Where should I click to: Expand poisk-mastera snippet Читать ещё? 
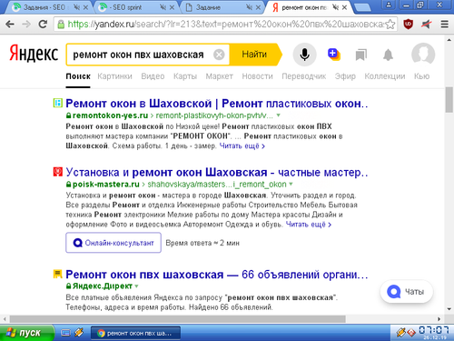point(309,225)
